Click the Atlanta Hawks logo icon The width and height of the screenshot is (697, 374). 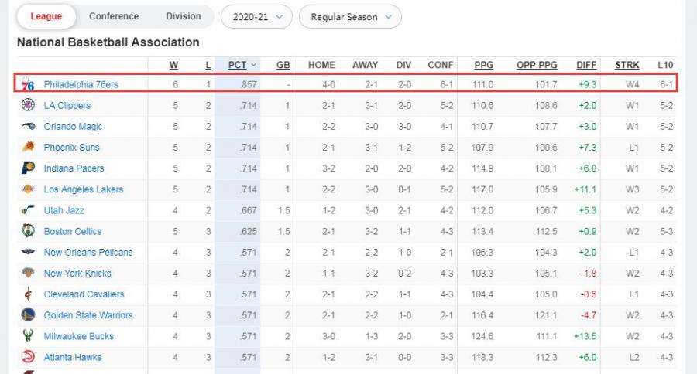pyautogui.click(x=28, y=357)
